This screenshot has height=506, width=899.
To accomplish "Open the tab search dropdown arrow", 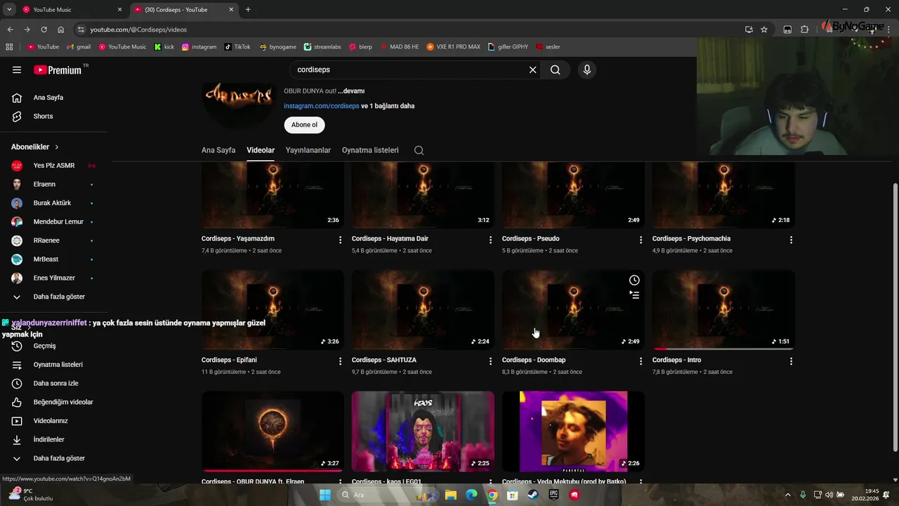I will click(x=9, y=10).
